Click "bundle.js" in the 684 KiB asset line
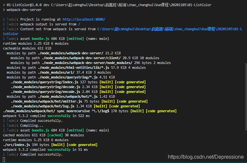 coord(41,131)
